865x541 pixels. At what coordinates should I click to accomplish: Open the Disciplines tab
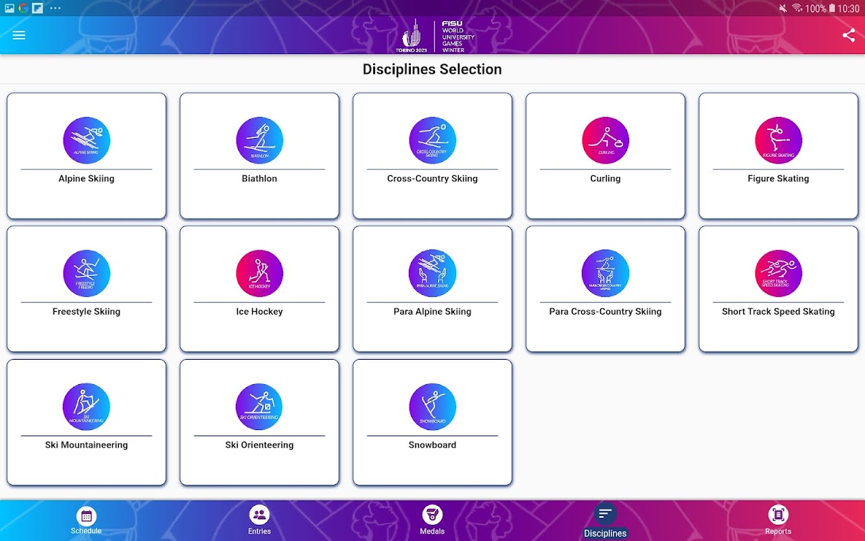pyautogui.click(x=605, y=521)
